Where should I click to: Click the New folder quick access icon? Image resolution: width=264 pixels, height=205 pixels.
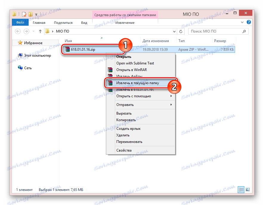[31, 14]
